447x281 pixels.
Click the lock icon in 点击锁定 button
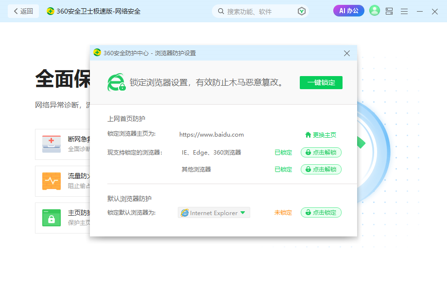[x=308, y=212]
